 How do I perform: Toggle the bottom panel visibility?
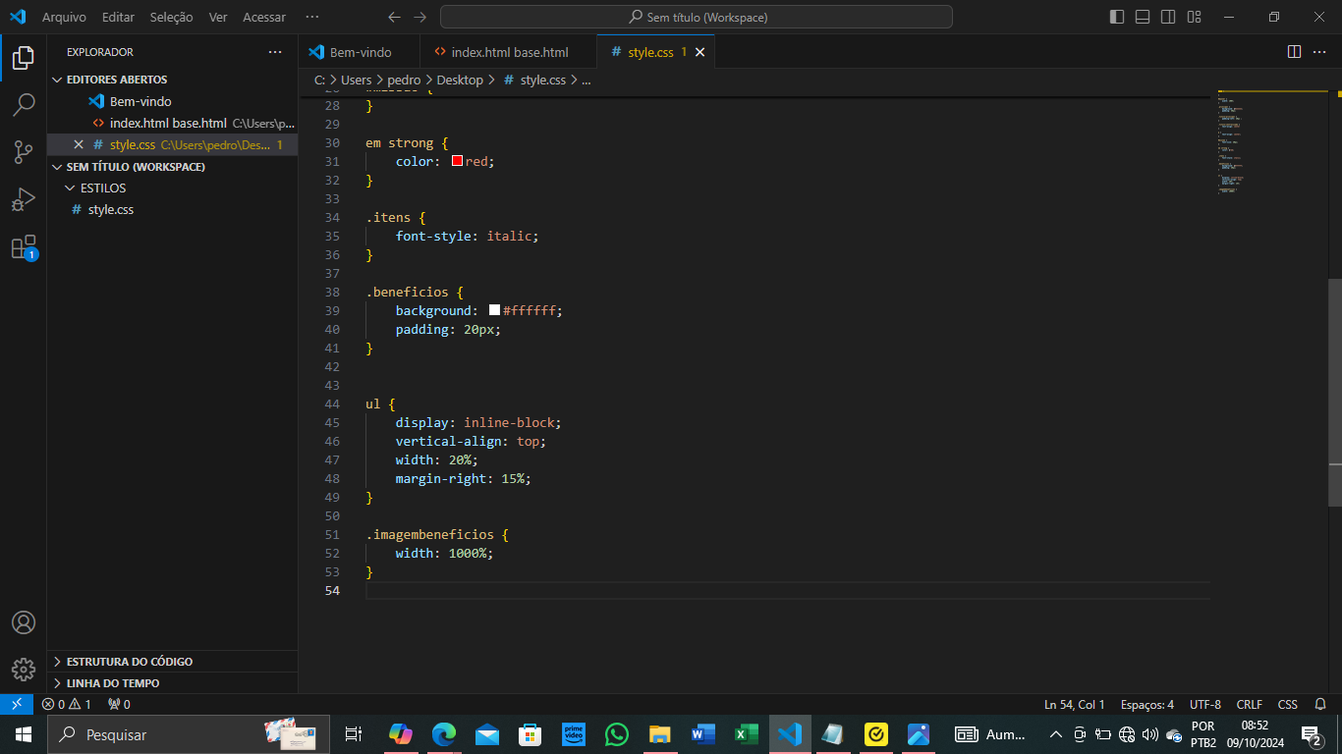1143,17
